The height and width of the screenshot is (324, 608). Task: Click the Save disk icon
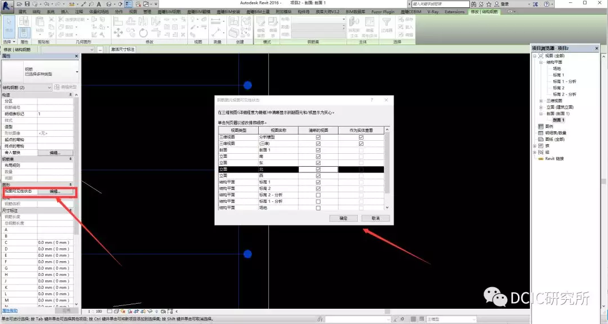[27, 4]
